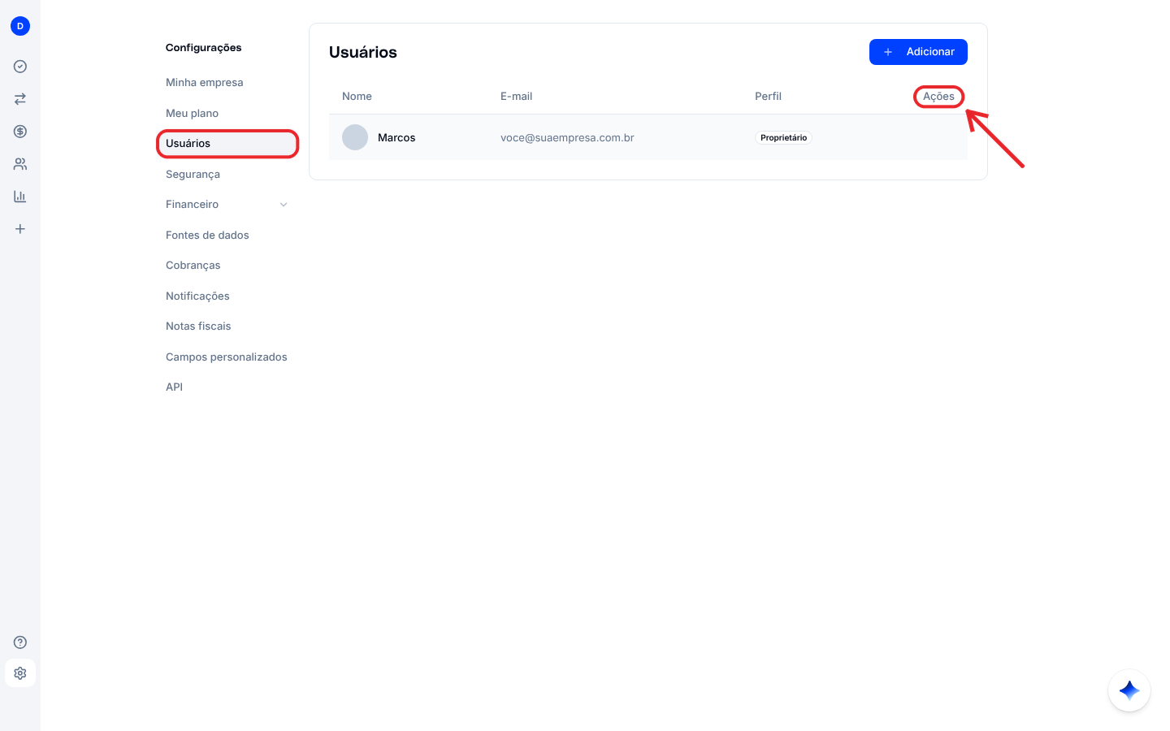Open the settings gear icon
Image resolution: width=1170 pixels, height=731 pixels.
pyautogui.click(x=20, y=673)
